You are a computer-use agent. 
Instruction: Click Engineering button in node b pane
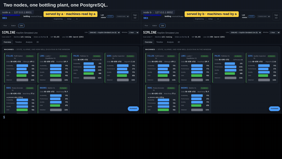pos(199,19)
